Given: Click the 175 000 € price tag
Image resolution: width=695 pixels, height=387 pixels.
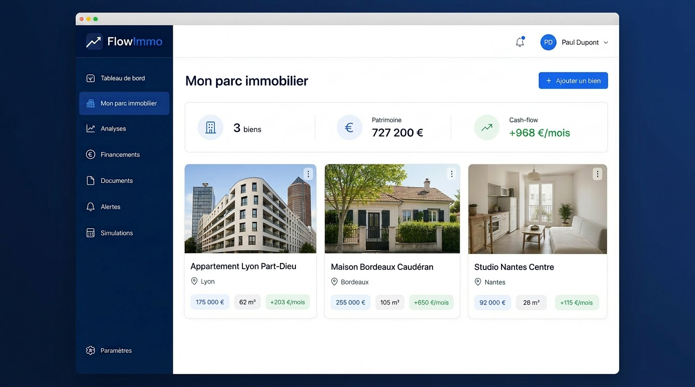Looking at the screenshot, I should [x=210, y=302].
